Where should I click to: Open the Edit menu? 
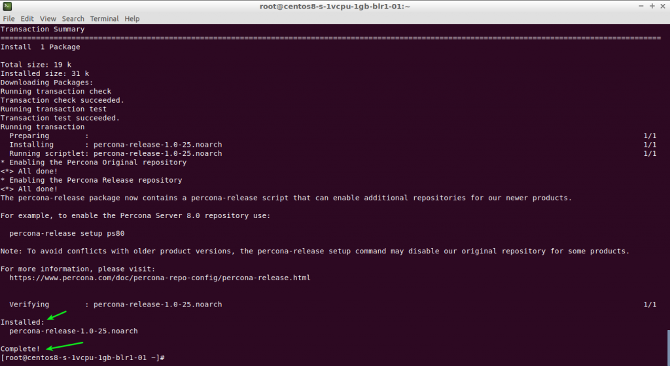click(x=27, y=19)
